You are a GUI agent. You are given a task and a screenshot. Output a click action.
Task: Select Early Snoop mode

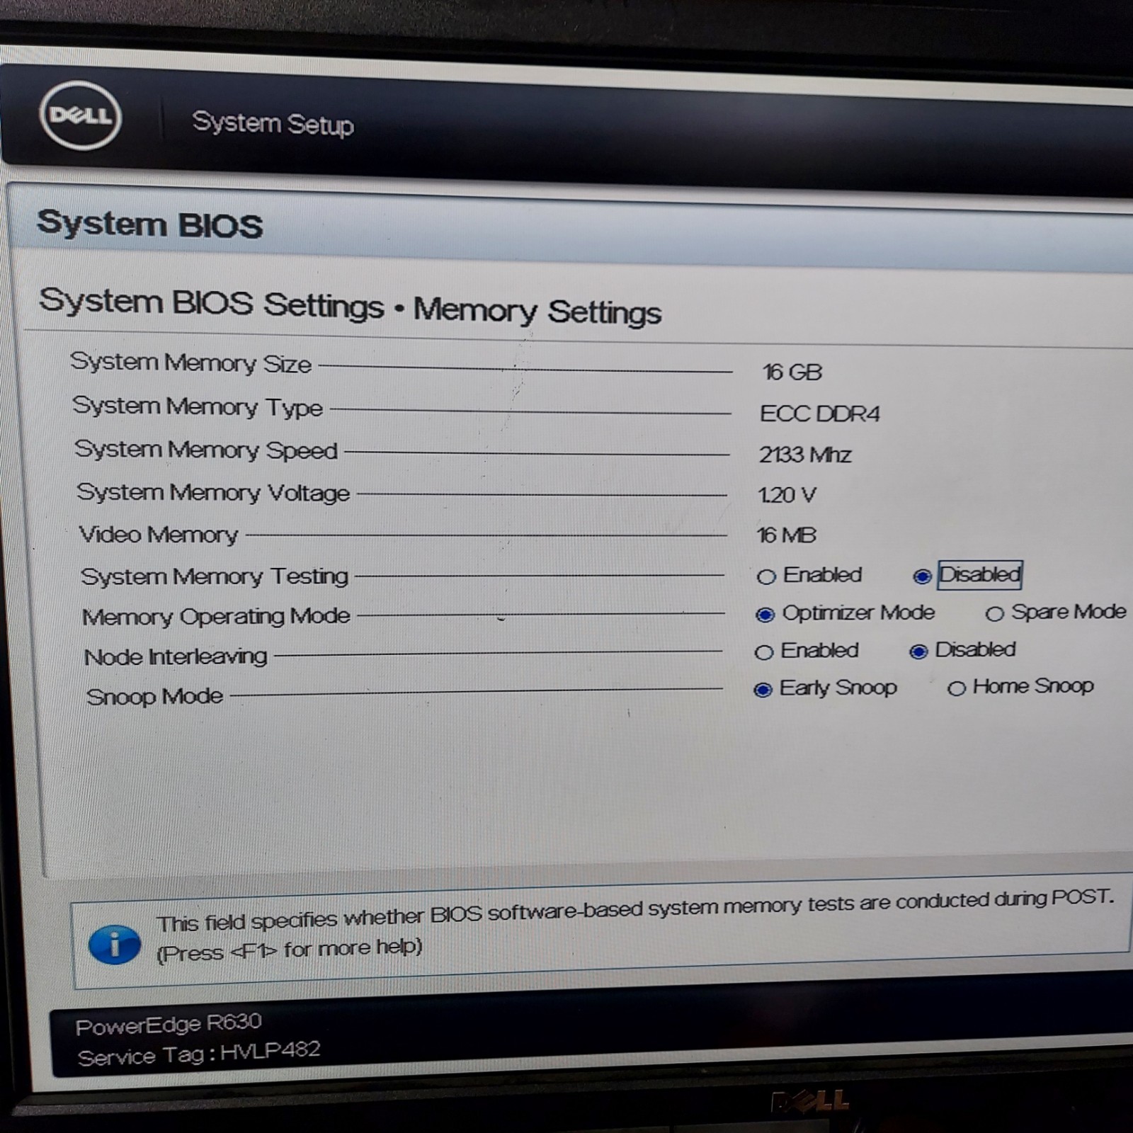[763, 690]
